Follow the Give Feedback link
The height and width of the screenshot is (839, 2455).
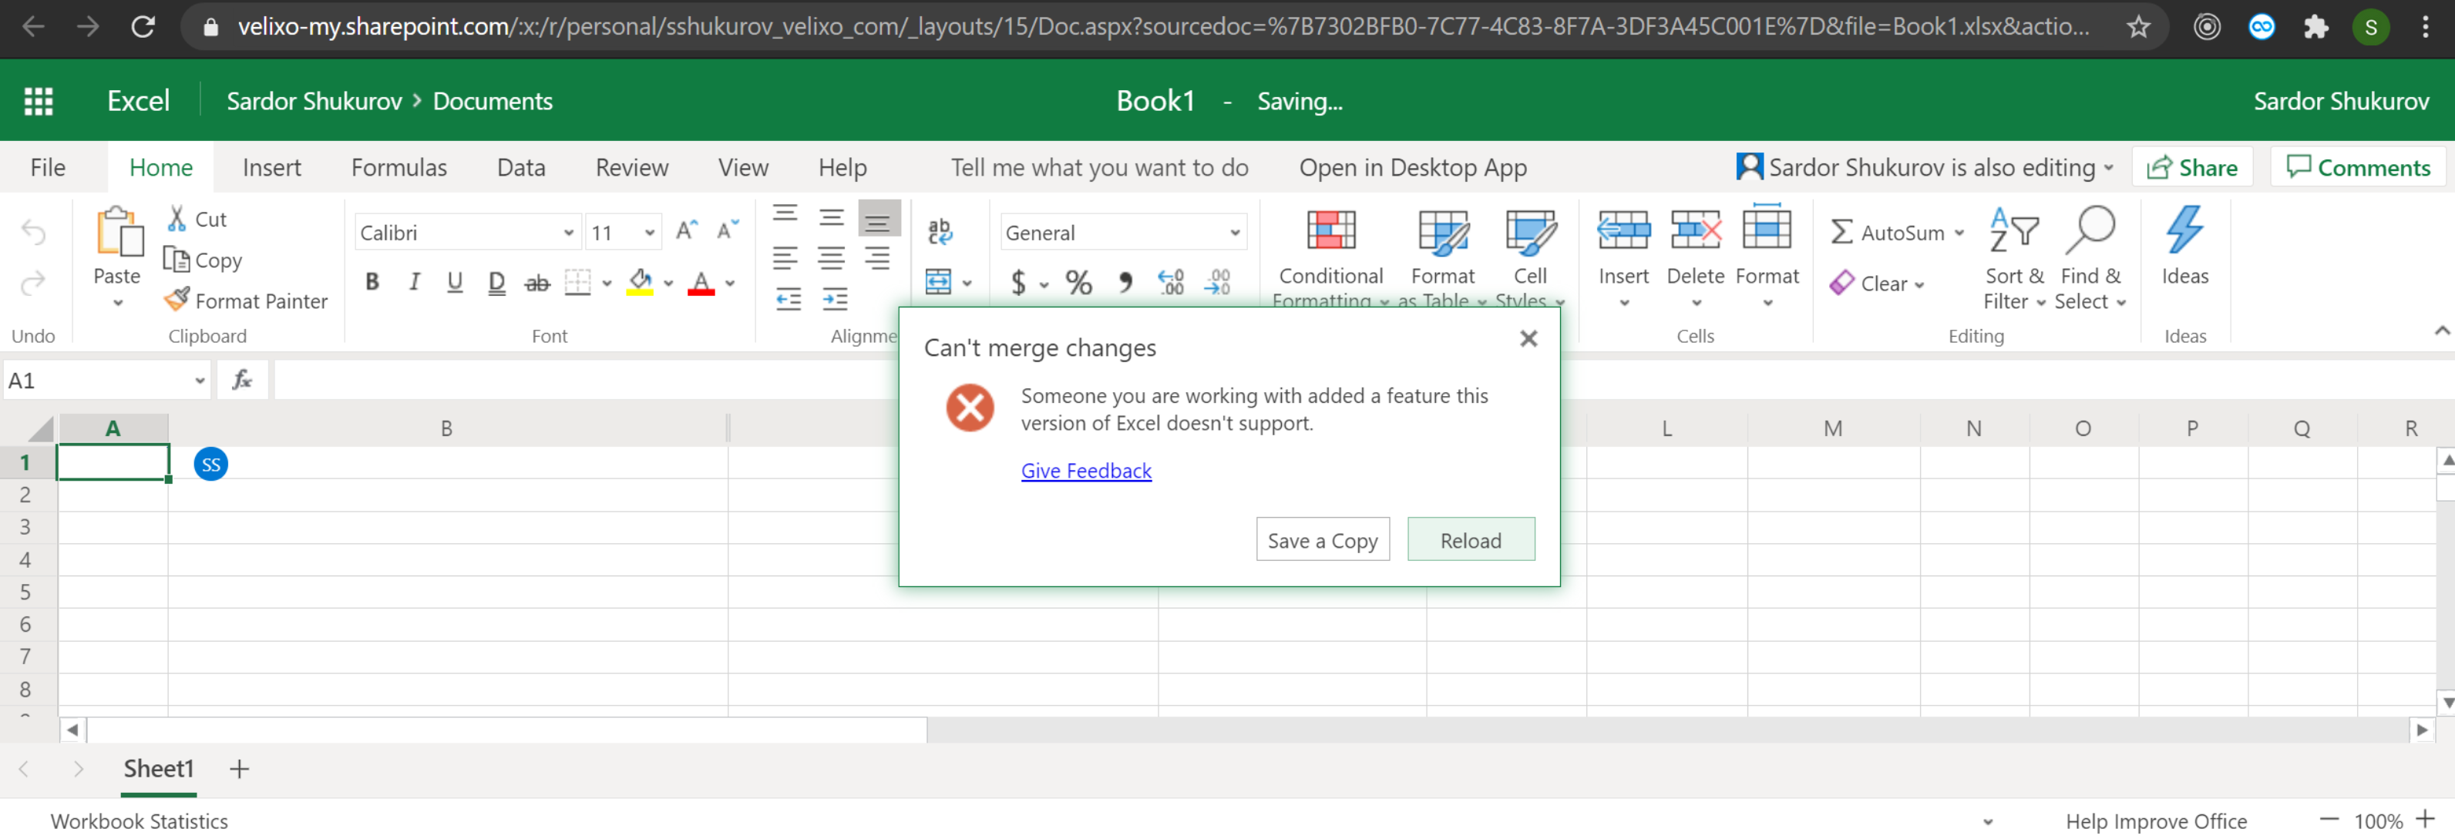(x=1085, y=471)
